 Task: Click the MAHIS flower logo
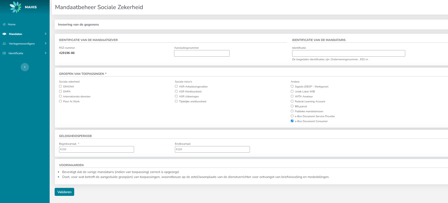click(x=15, y=7)
